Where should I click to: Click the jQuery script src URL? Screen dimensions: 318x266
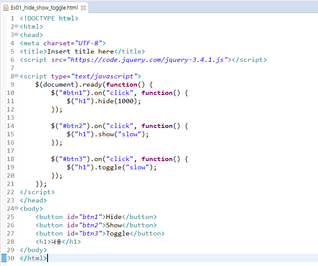[x=147, y=60]
